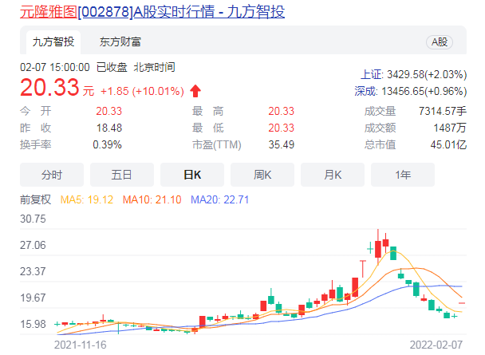Click the MA20: 22.71 legend

click(x=220, y=199)
